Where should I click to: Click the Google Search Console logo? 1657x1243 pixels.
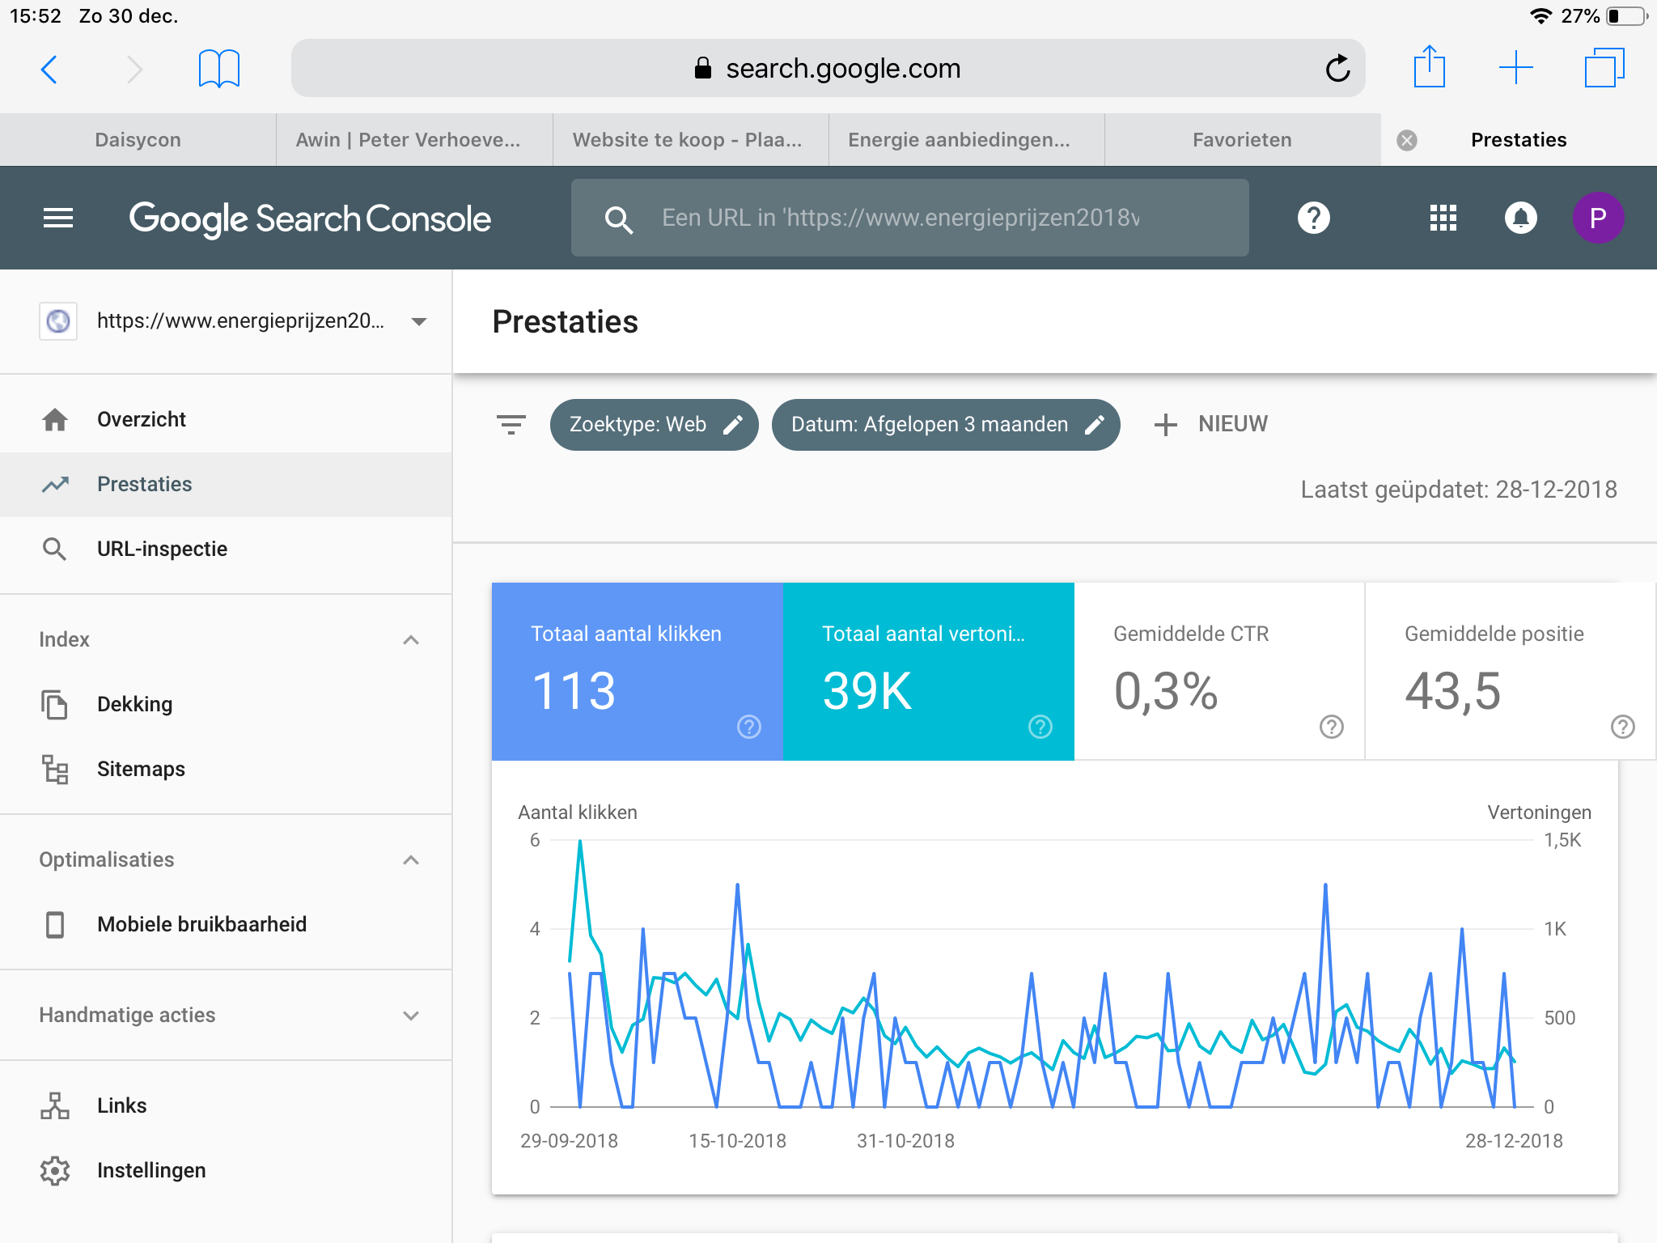[x=310, y=218]
